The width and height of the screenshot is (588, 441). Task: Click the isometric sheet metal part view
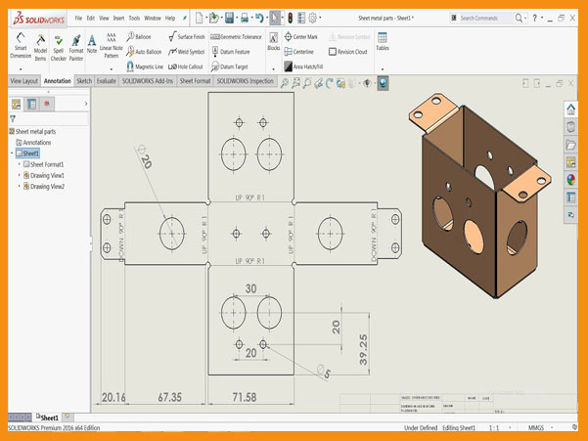(480, 195)
